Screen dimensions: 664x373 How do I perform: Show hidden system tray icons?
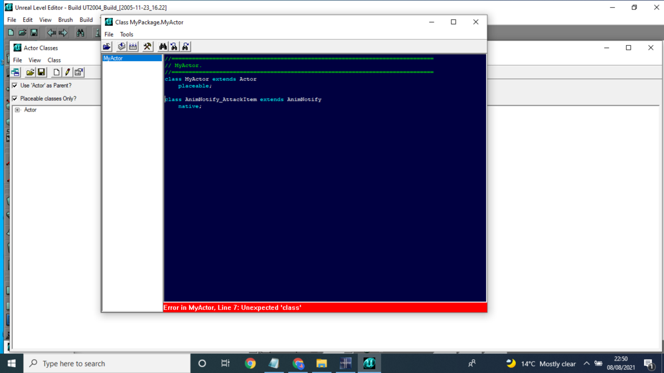(x=586, y=363)
